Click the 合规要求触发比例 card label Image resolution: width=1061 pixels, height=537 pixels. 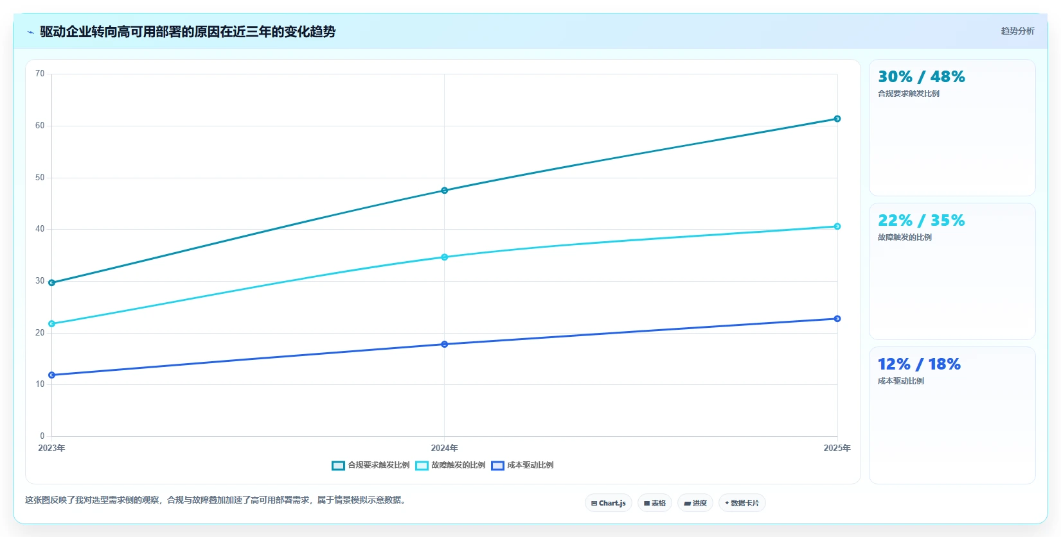[909, 94]
